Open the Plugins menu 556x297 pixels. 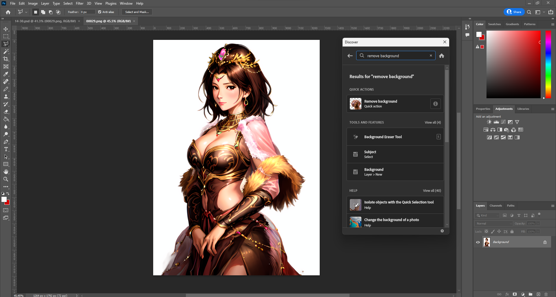(x=111, y=3)
